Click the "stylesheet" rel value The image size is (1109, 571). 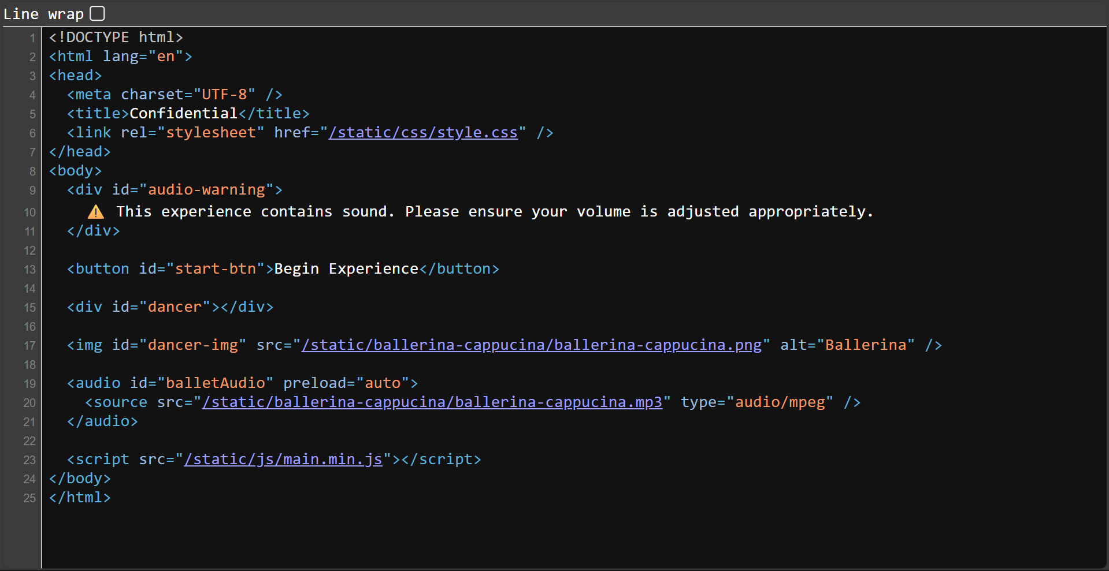(211, 133)
